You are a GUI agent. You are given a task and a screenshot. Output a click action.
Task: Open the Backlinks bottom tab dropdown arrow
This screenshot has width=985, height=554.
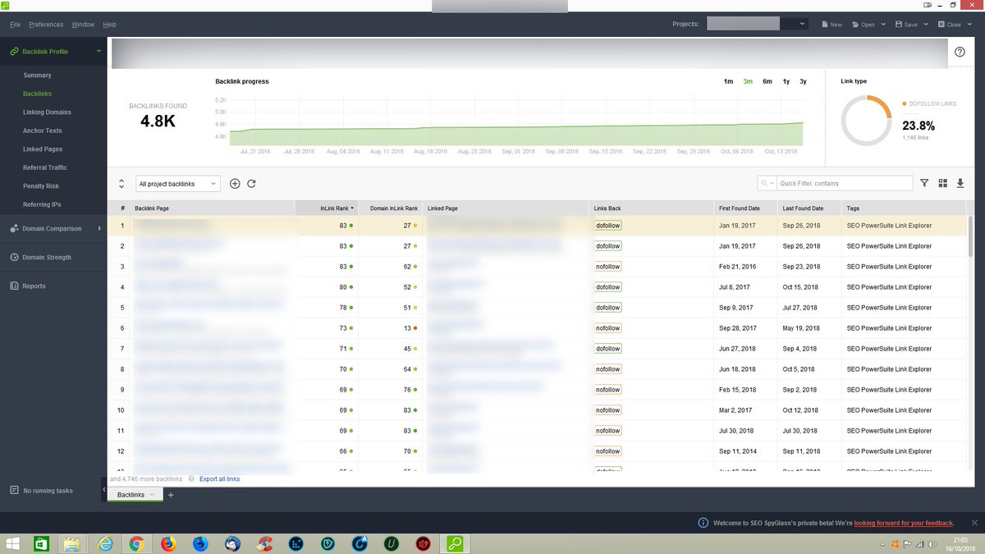152,495
